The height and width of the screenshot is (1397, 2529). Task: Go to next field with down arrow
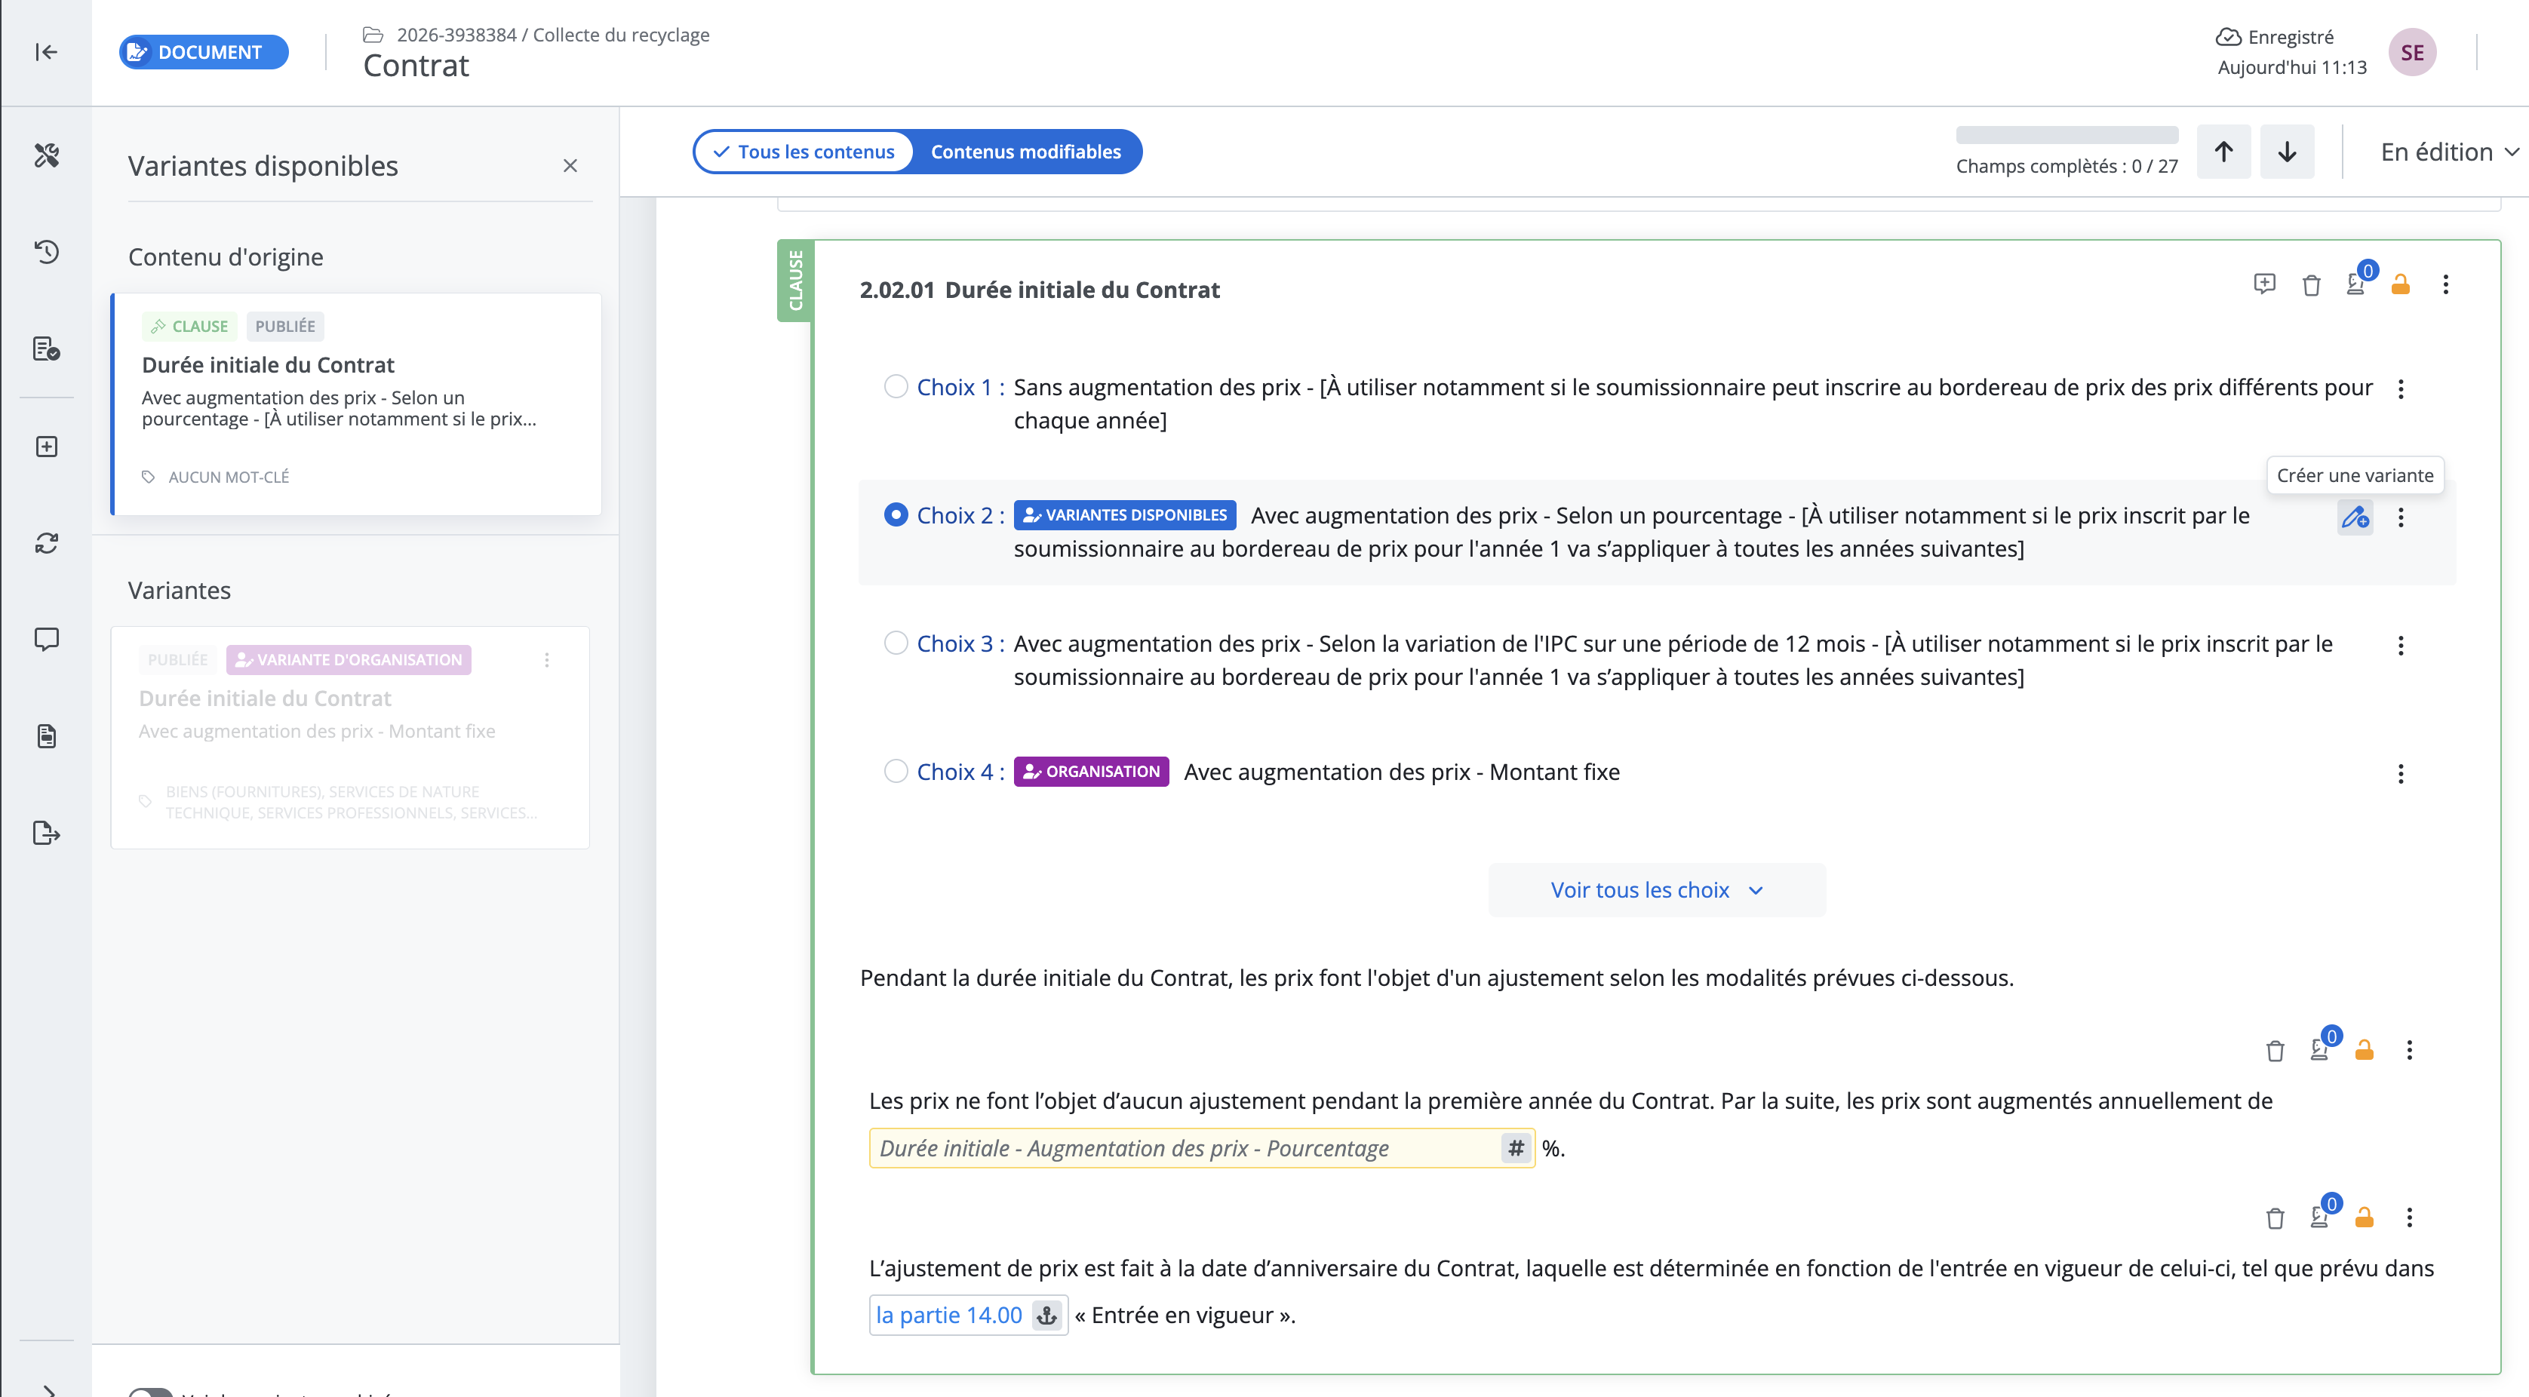click(x=2287, y=151)
